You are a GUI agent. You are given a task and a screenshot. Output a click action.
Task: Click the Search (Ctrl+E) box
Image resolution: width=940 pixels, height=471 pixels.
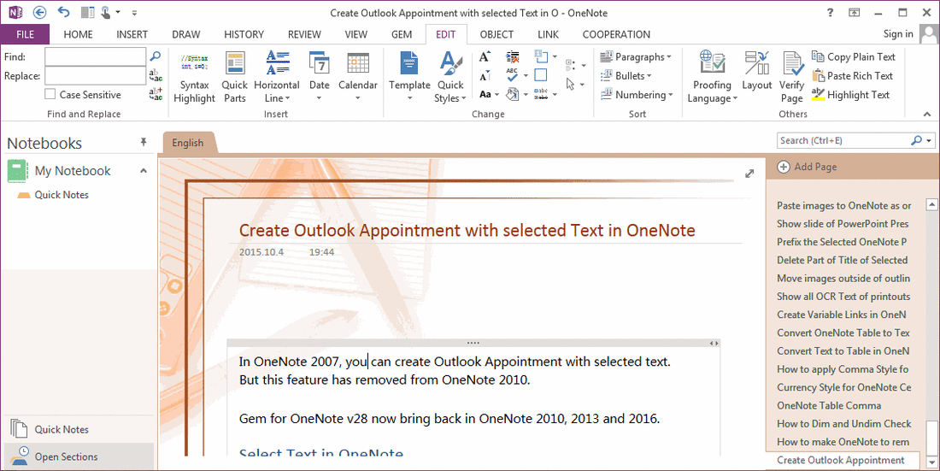(843, 140)
